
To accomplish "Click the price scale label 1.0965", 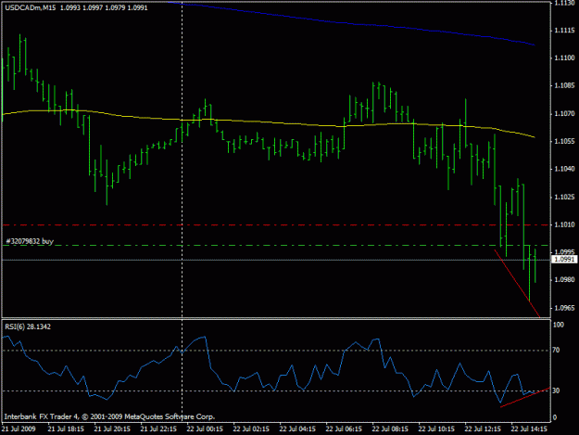I will (x=564, y=308).
